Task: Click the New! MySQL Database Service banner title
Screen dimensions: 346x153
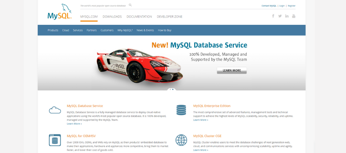Action: tap(199, 45)
